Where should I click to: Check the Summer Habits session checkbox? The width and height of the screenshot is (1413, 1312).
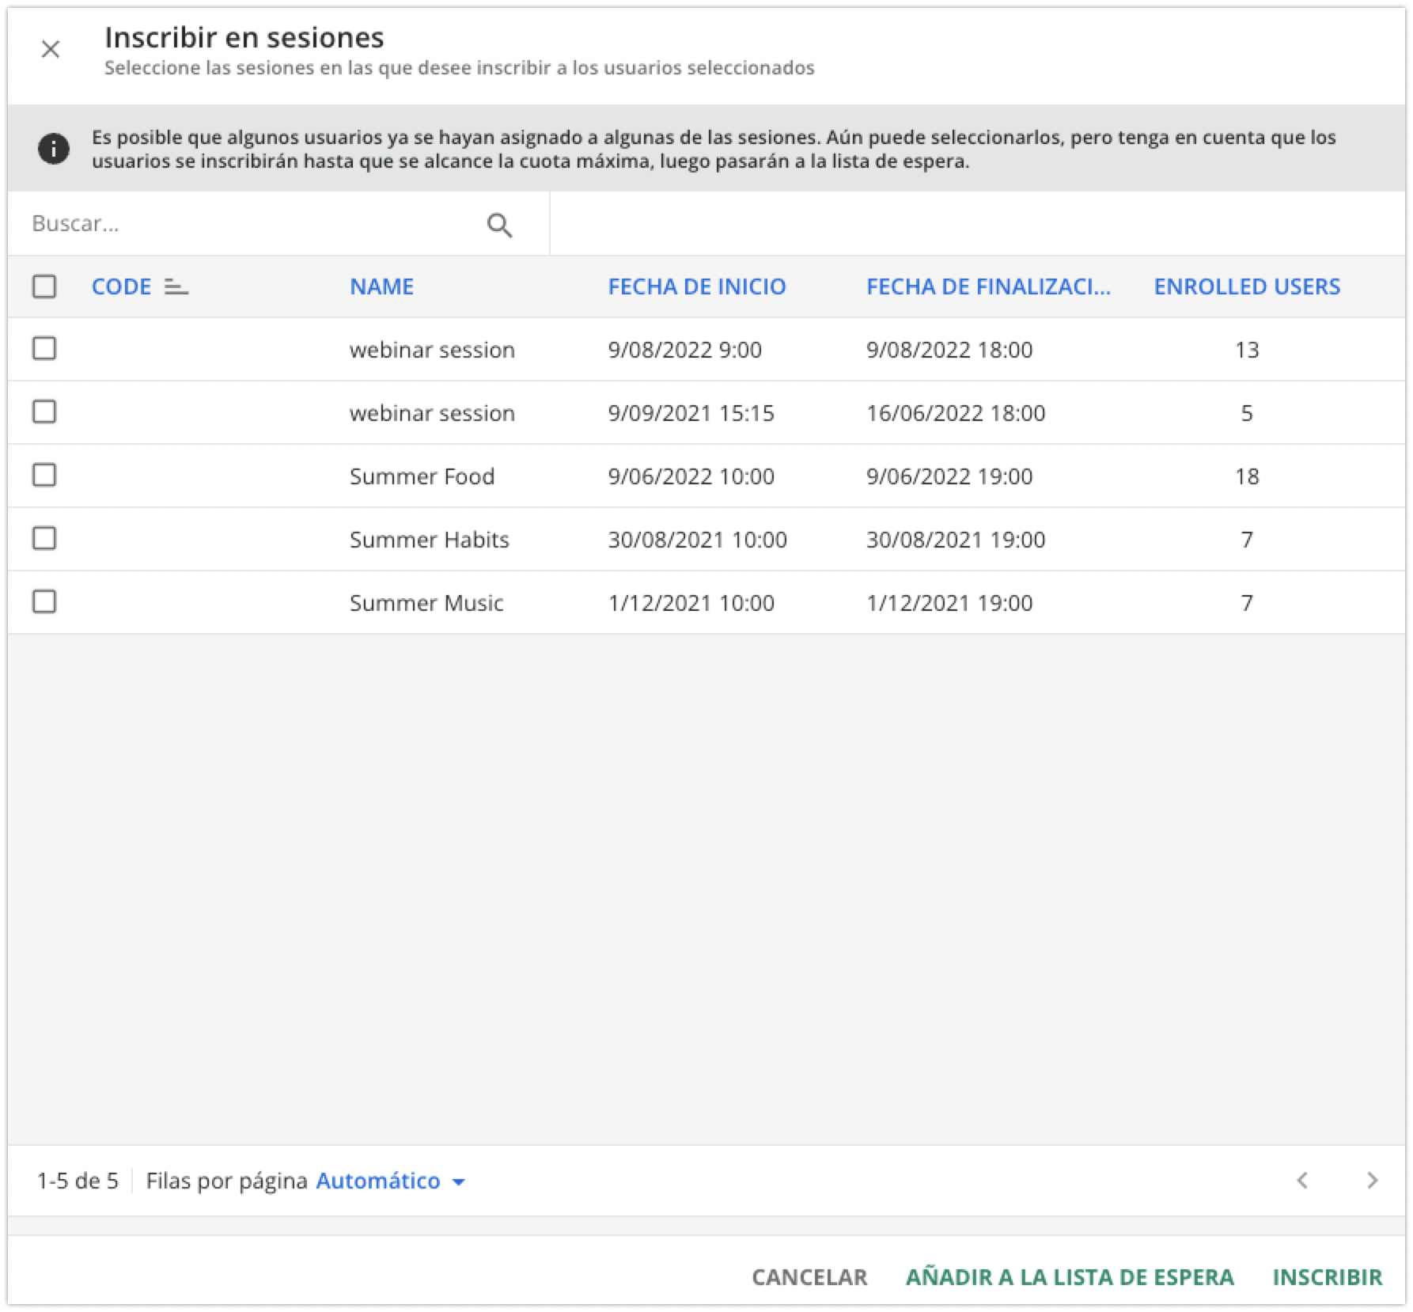coord(44,539)
